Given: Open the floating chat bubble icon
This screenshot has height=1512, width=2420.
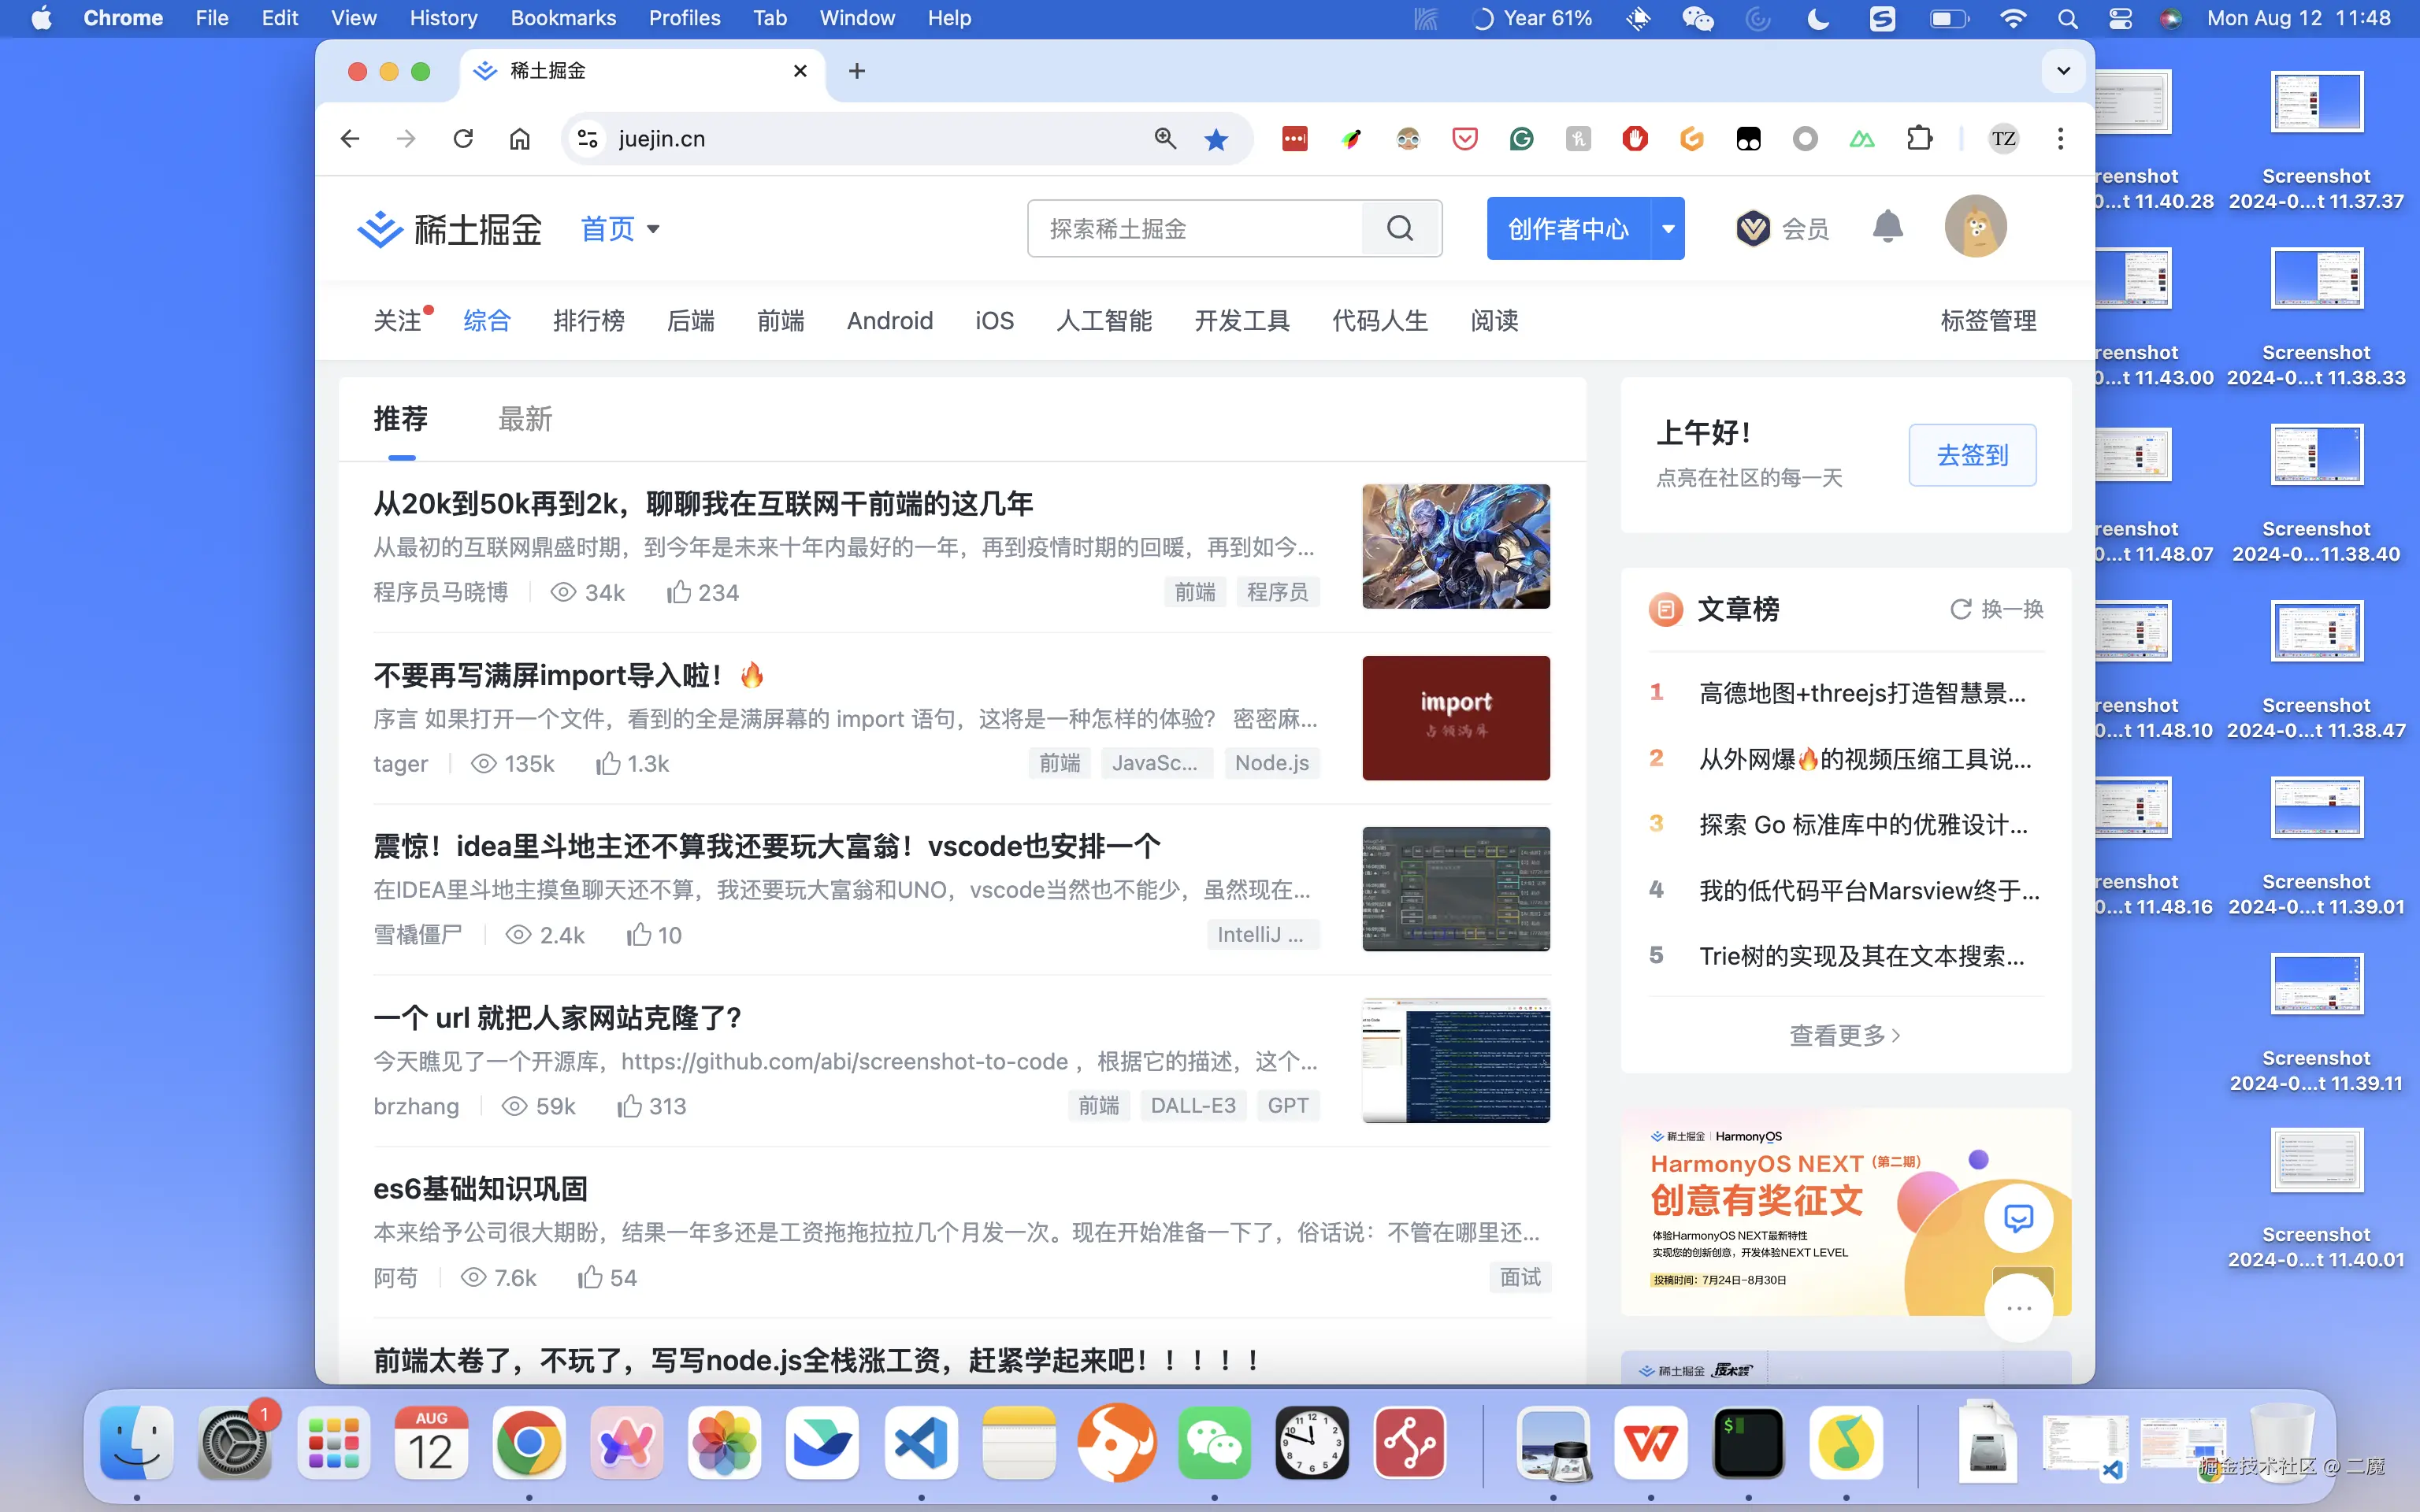Looking at the screenshot, I should tap(2019, 1218).
